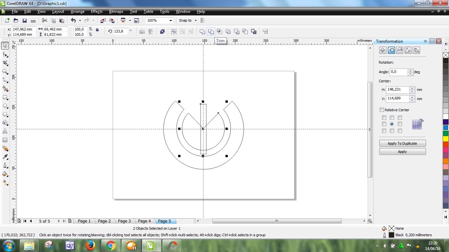The width and height of the screenshot is (449, 252).
Task: Select the Freehand curve tool
Action: 5,80
